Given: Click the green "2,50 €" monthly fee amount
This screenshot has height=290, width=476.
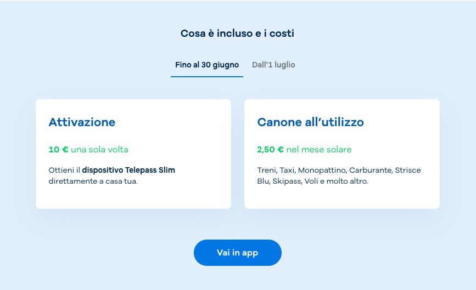Looking at the screenshot, I should (270, 150).
